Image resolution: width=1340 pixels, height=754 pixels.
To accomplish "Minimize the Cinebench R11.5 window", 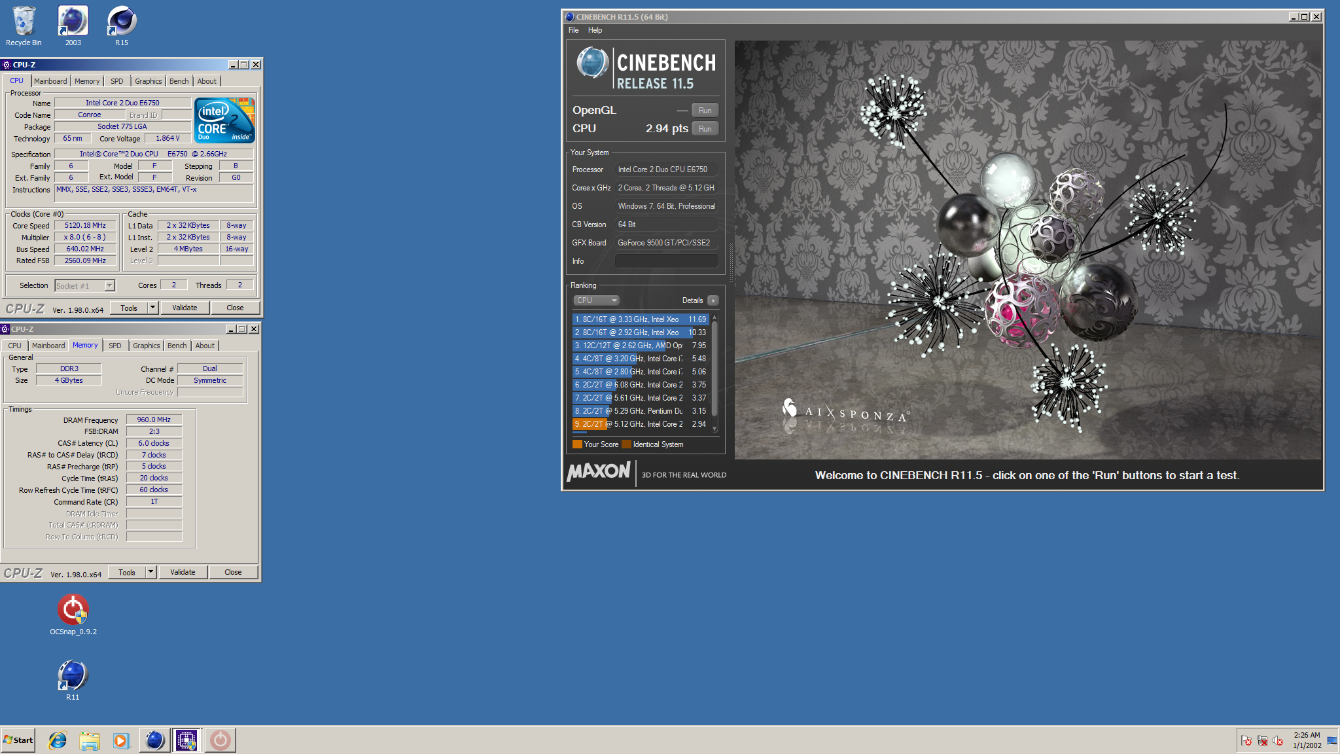I will 1293,17.
